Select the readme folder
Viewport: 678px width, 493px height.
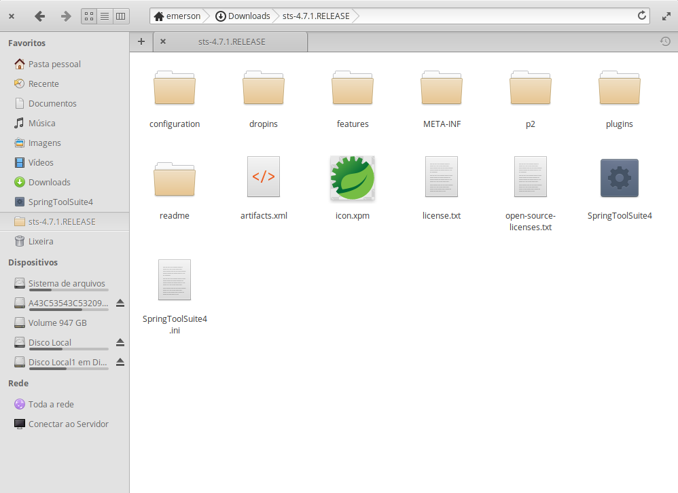click(x=175, y=190)
